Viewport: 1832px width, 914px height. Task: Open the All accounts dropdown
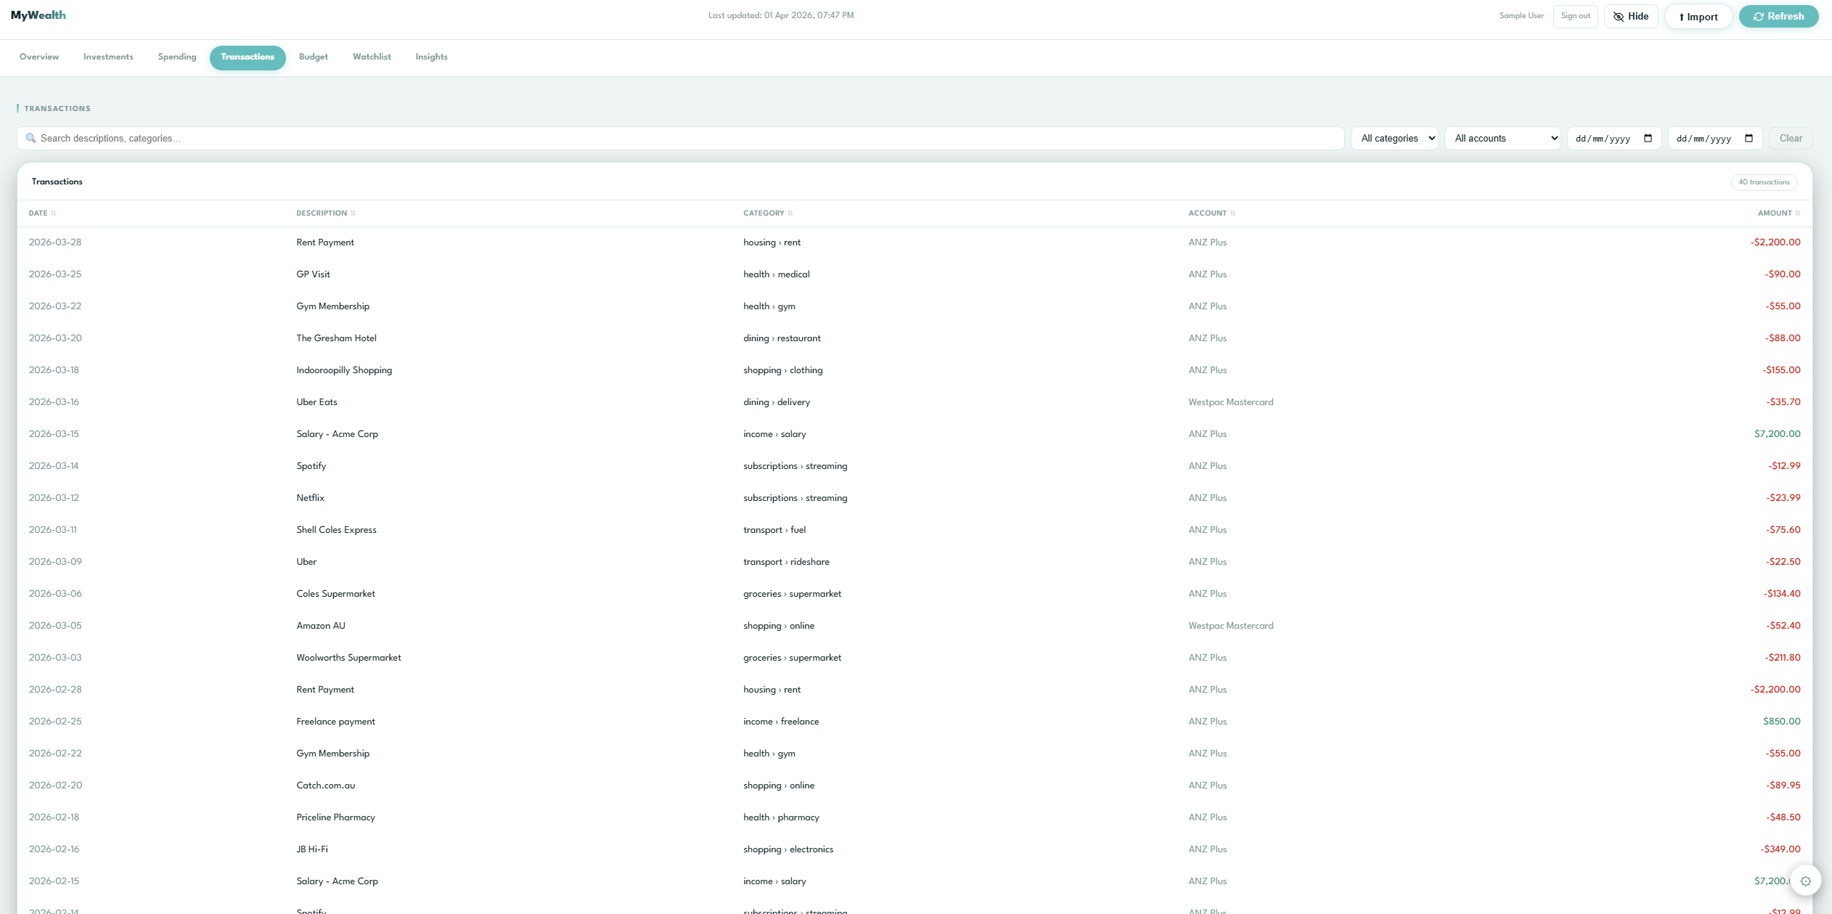pos(1502,138)
